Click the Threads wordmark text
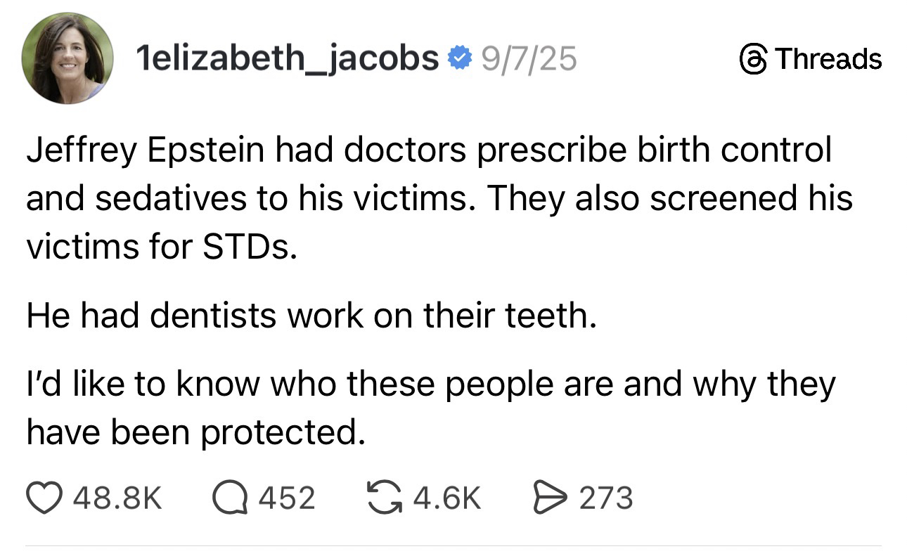The image size is (907, 556). (829, 59)
